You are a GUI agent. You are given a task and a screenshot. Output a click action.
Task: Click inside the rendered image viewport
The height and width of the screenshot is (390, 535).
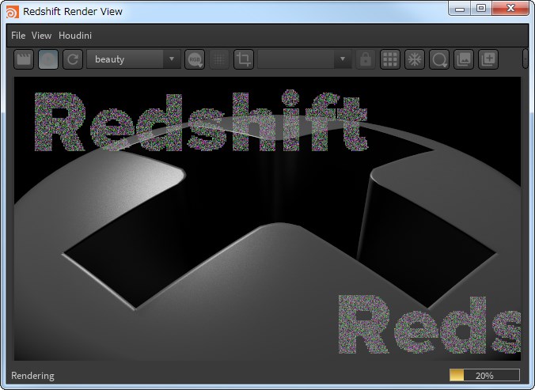pyautogui.click(x=267, y=218)
